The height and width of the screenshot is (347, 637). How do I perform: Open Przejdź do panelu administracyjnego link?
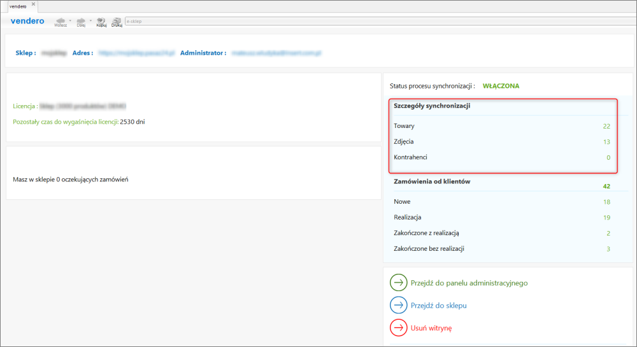(469, 283)
